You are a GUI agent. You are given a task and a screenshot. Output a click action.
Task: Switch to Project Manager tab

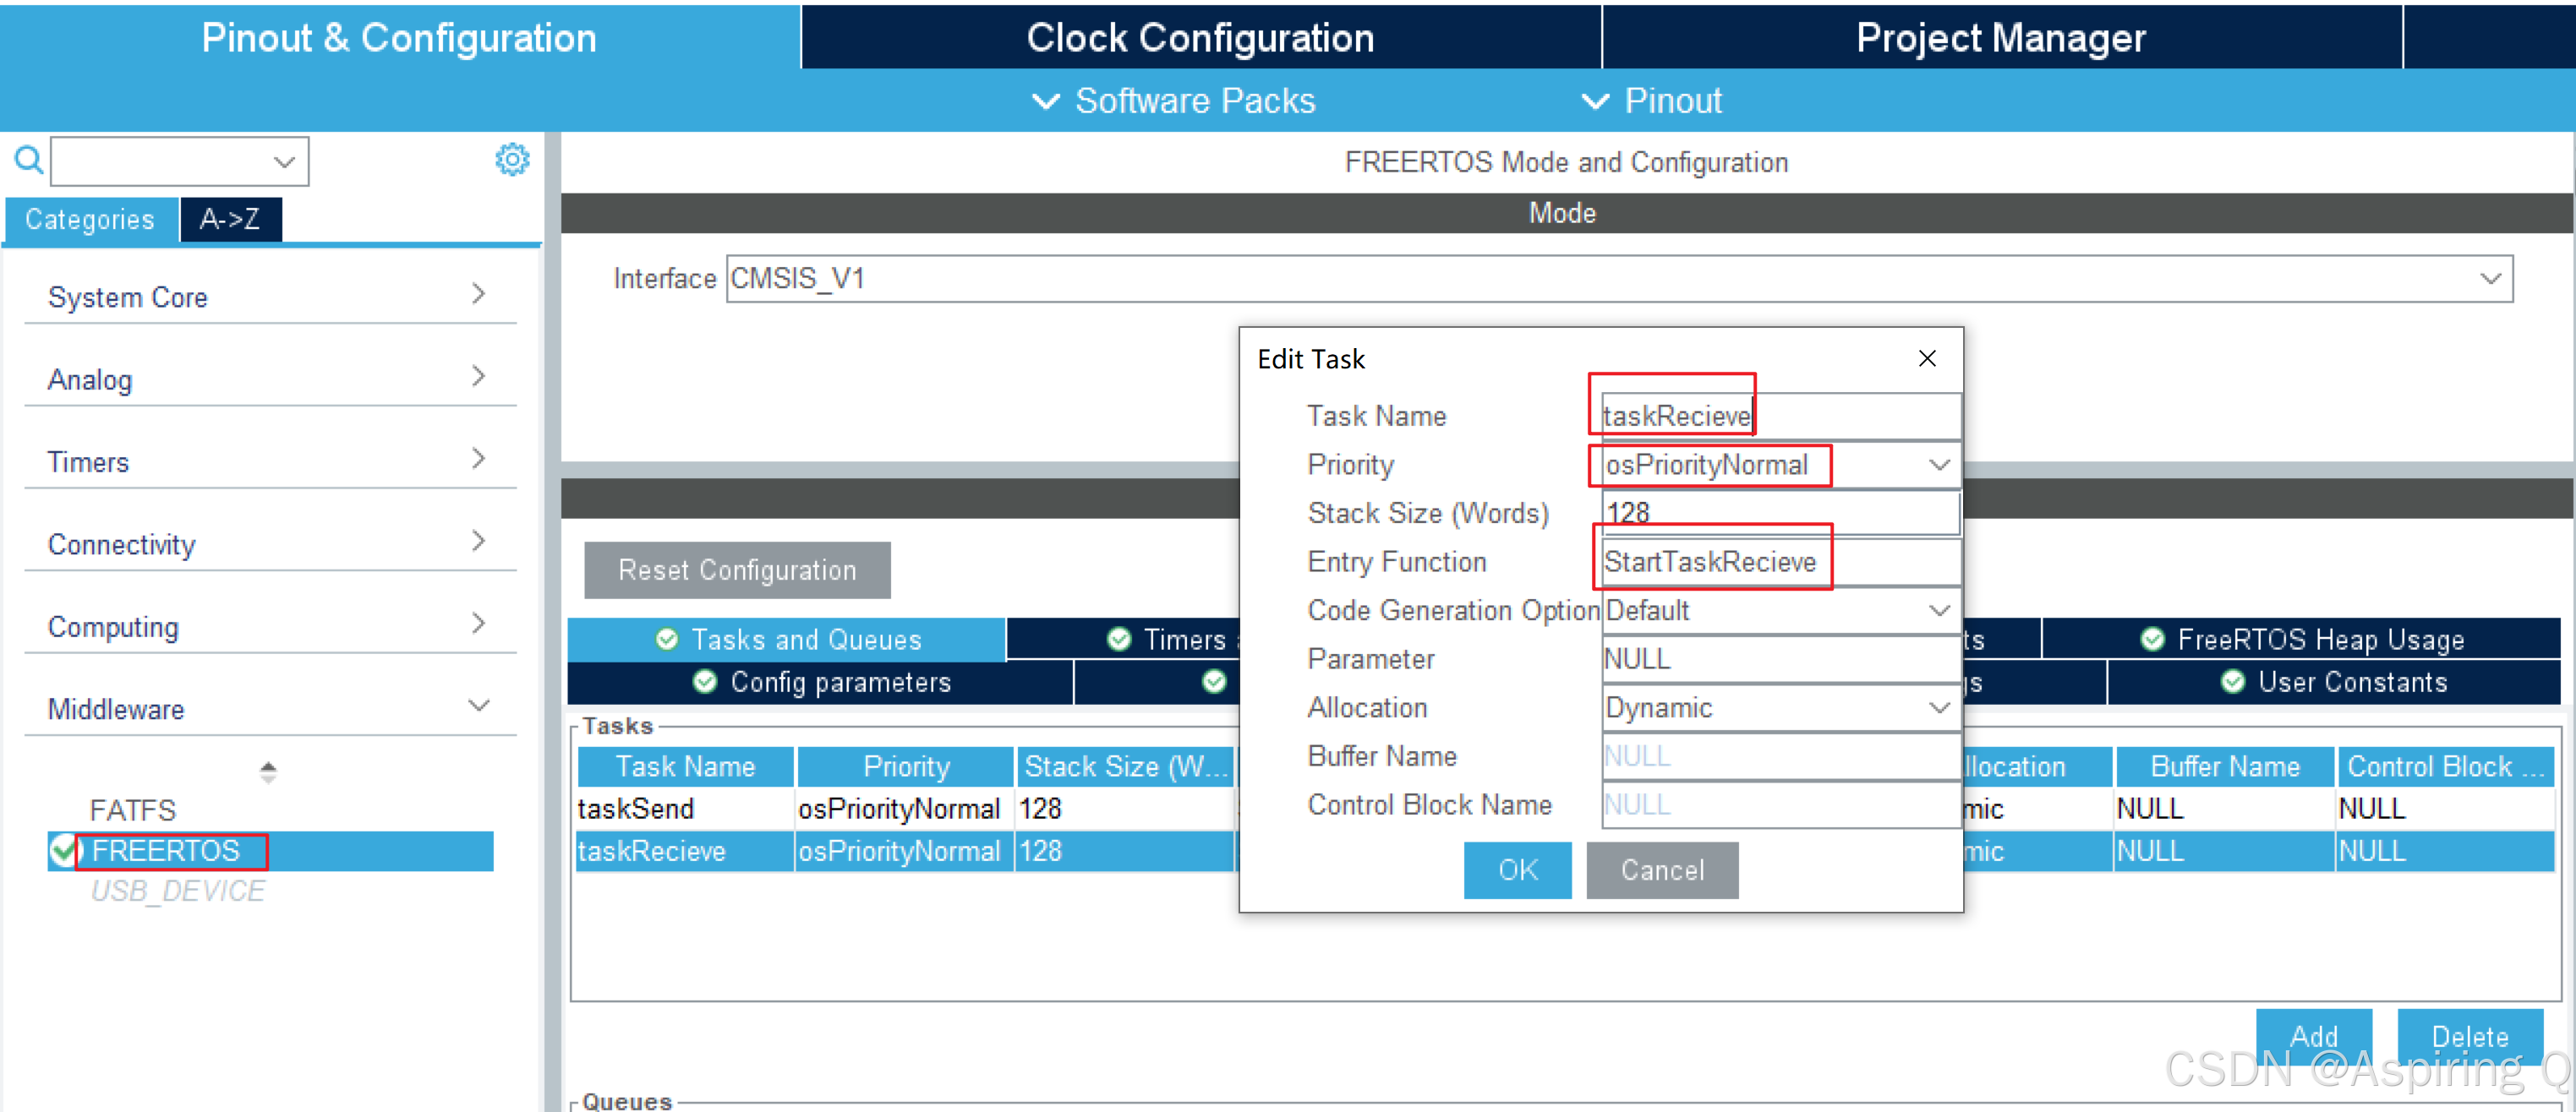pyautogui.click(x=2002, y=37)
